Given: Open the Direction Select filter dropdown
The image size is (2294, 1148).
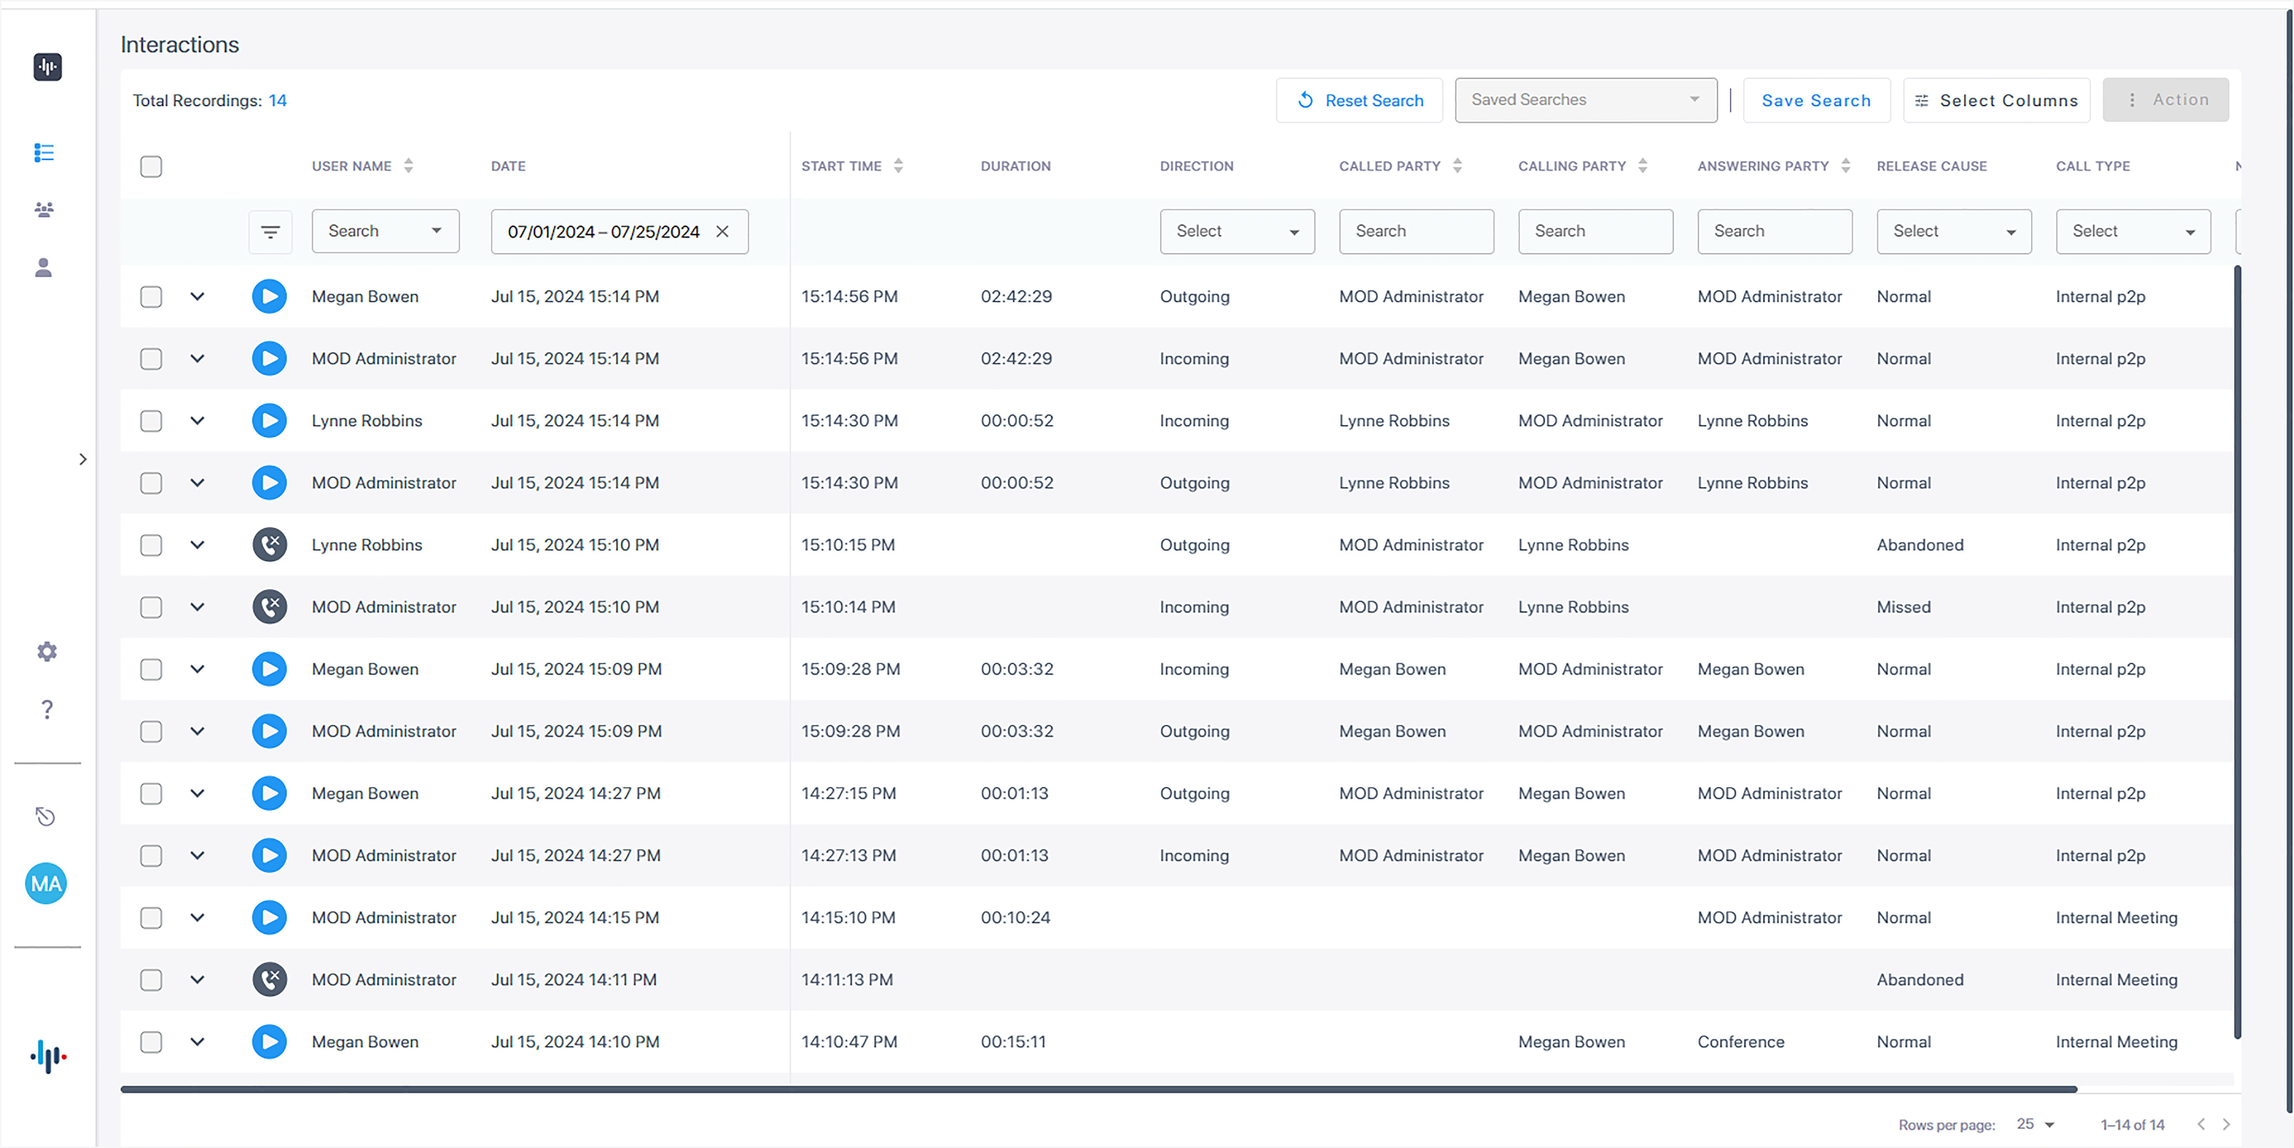Looking at the screenshot, I should click(x=1237, y=232).
